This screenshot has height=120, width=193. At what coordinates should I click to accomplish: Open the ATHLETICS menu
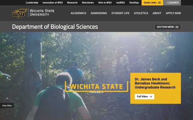[x=141, y=13]
